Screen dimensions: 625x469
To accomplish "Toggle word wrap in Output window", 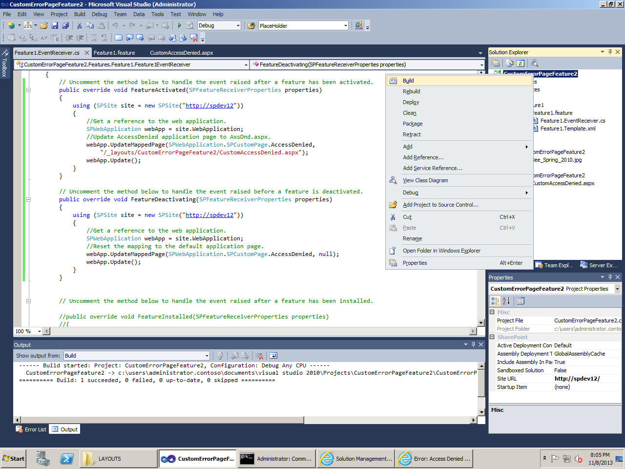I will coord(273,356).
